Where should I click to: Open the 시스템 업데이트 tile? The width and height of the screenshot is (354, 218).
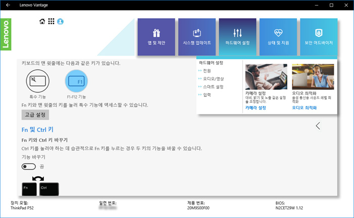tap(197, 37)
